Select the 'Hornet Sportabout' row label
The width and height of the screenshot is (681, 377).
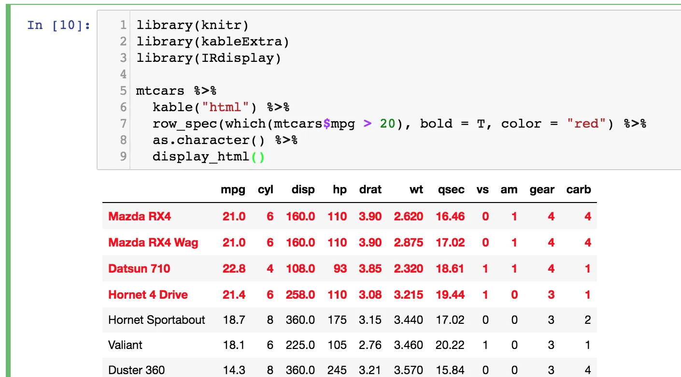pyautogui.click(x=157, y=320)
